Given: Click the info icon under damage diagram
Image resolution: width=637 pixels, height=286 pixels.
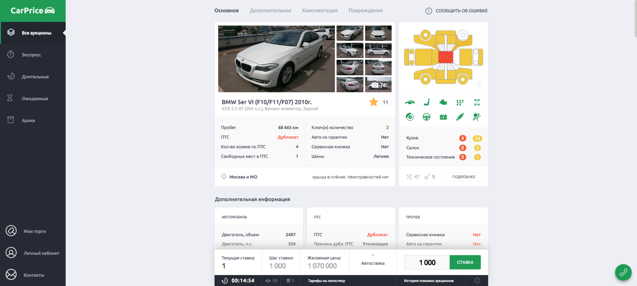Looking at the screenshot, I should [479, 85].
